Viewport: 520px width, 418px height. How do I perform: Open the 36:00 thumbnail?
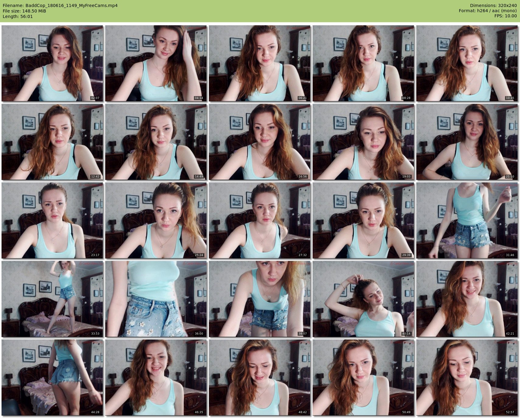(156, 299)
